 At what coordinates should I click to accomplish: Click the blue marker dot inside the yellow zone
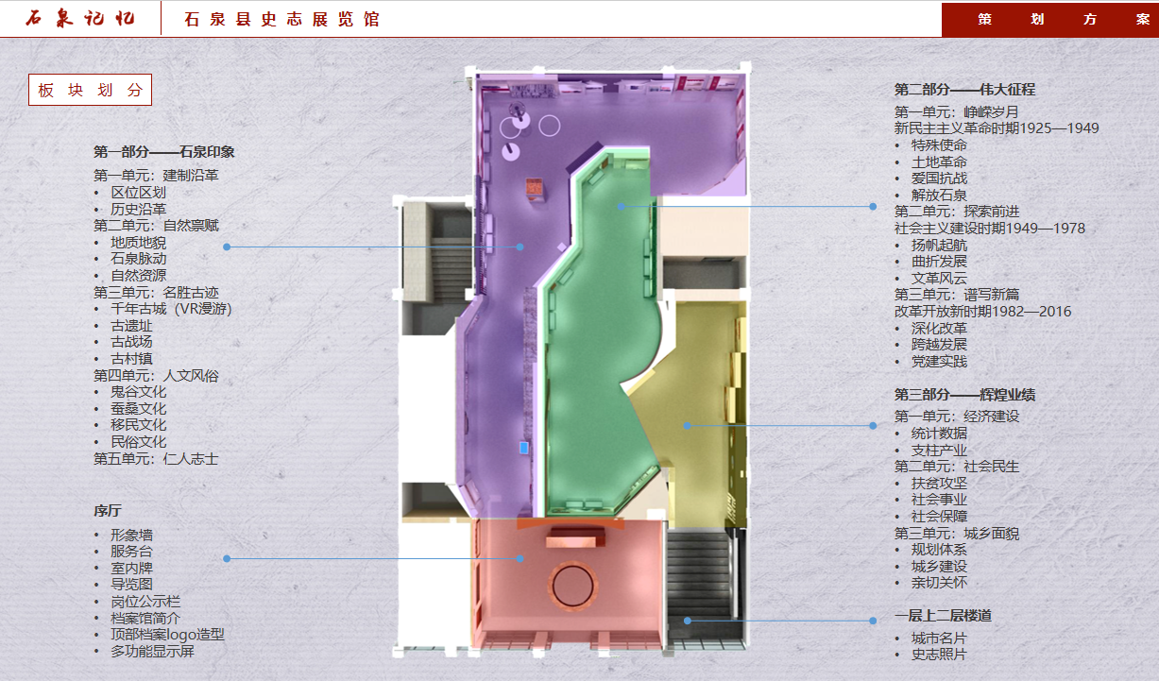688,426
